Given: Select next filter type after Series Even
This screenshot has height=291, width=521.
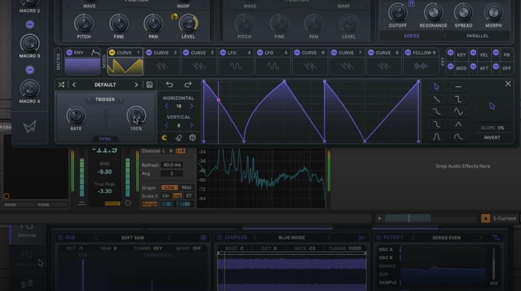Looking at the screenshot, I should point(481,238).
